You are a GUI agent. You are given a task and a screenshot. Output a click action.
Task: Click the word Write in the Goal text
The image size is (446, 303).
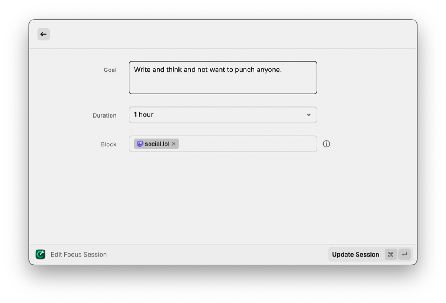142,69
